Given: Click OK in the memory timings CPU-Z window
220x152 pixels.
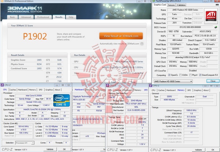Looking at the screenshot, I should [x=213, y=150].
